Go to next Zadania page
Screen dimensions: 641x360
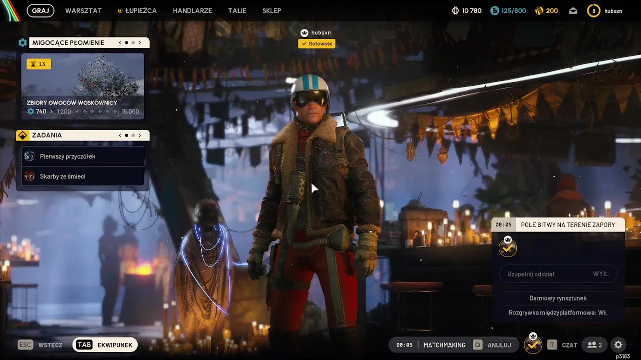point(140,135)
